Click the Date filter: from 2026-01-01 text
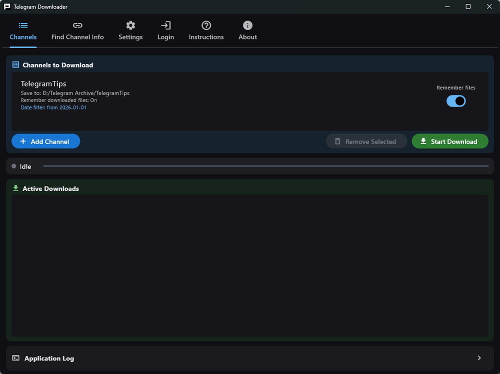Image resolution: width=500 pixels, height=374 pixels. click(x=53, y=107)
